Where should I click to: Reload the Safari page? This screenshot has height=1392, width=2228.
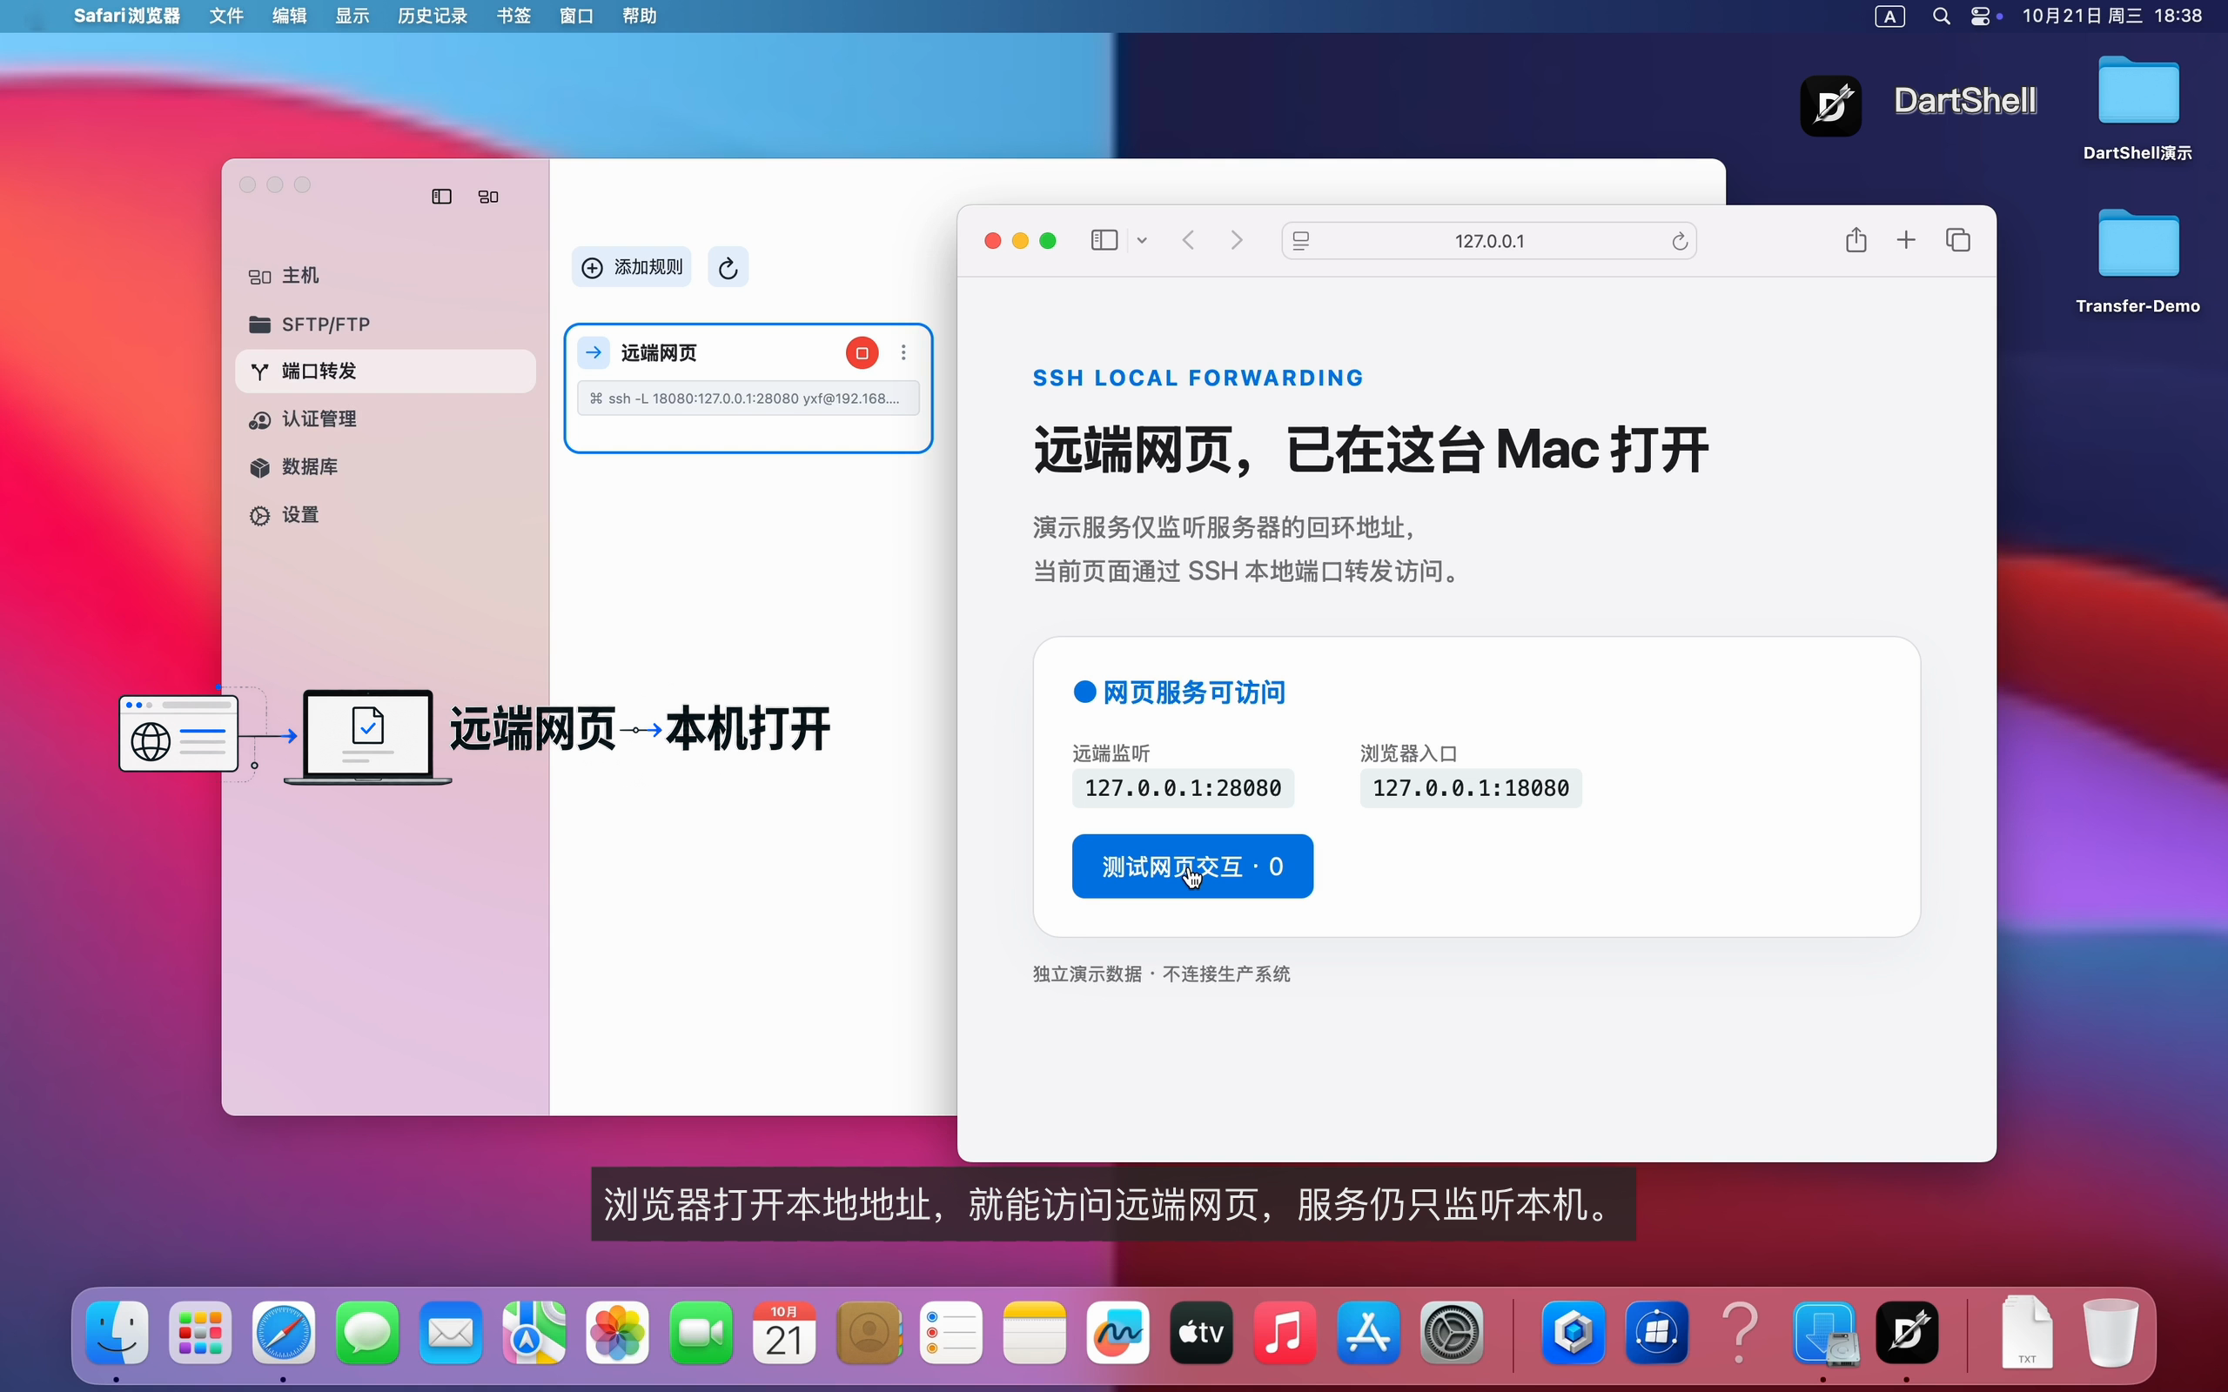(x=1680, y=241)
